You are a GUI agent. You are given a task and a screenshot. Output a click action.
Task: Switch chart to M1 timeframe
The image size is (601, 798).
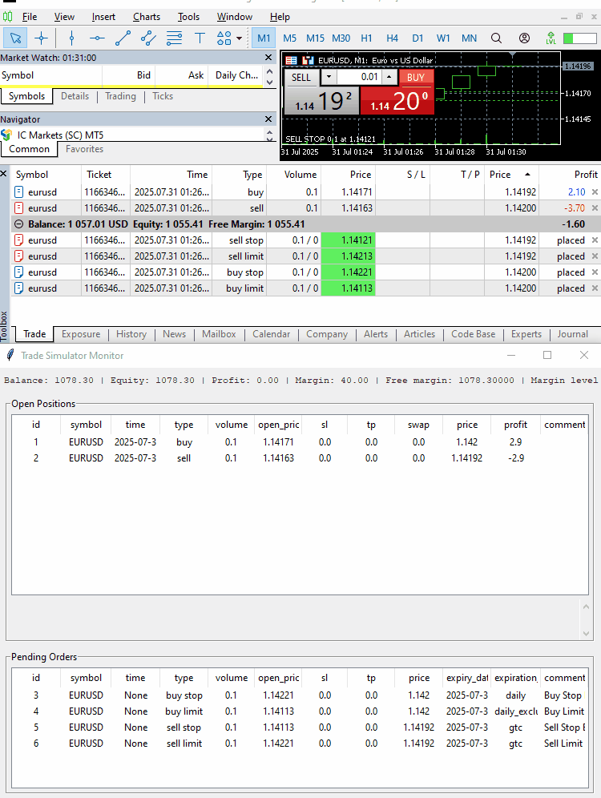(264, 38)
